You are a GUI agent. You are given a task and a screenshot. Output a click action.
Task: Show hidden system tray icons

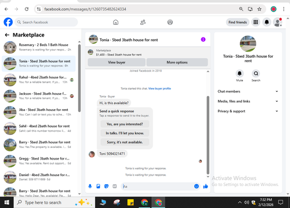pyautogui.click(x=240, y=202)
